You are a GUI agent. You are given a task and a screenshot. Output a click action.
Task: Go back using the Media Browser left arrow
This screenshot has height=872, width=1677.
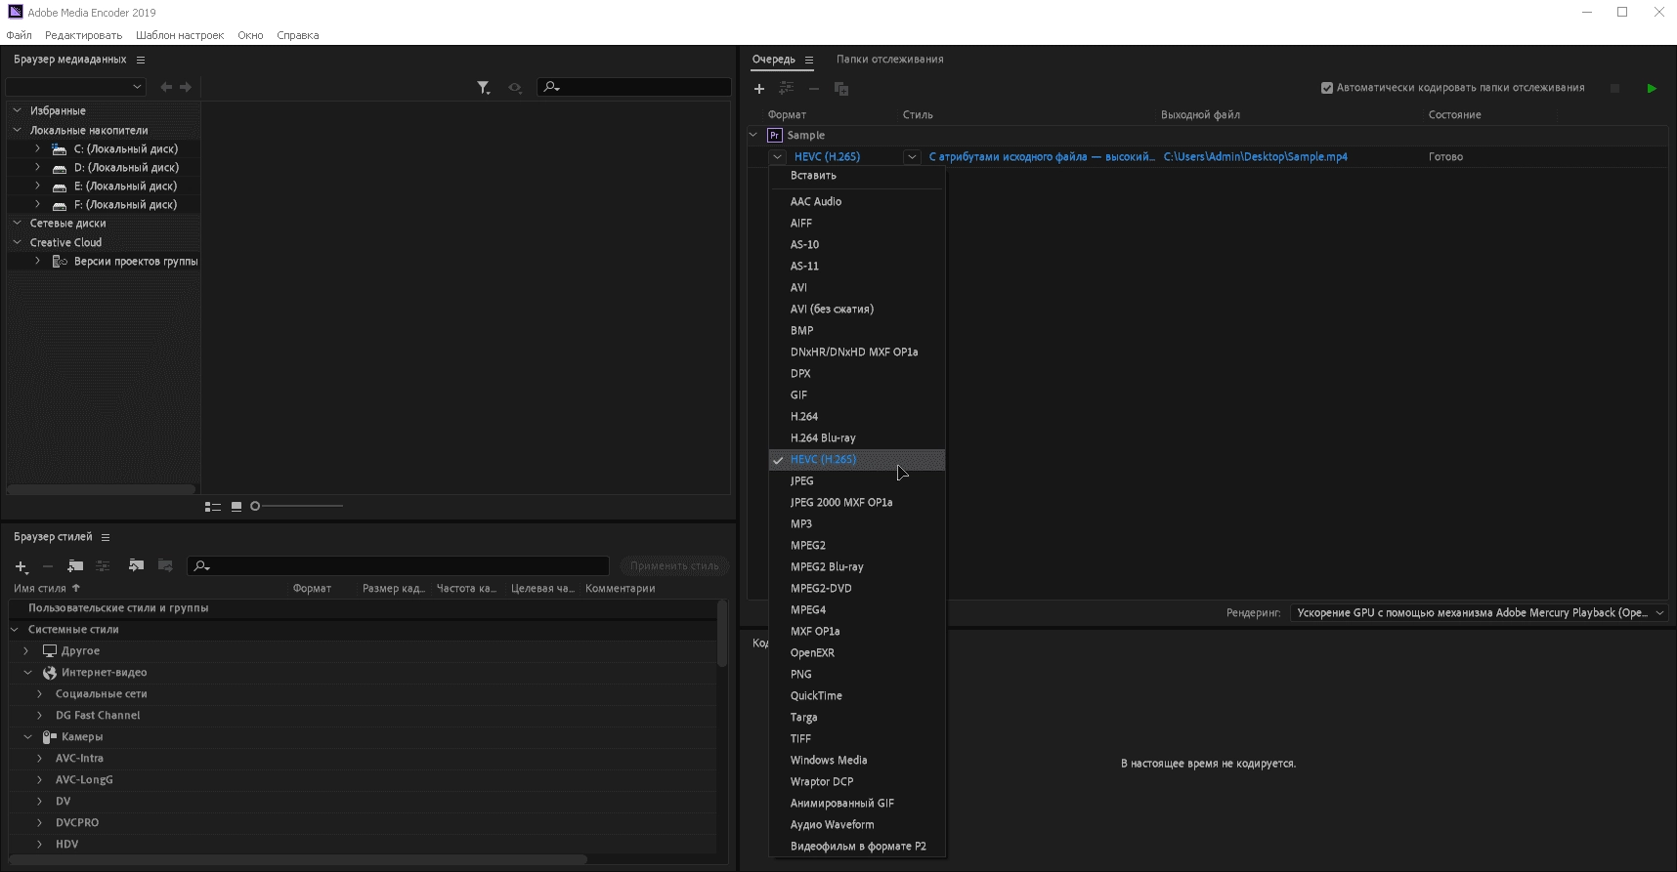pos(166,87)
